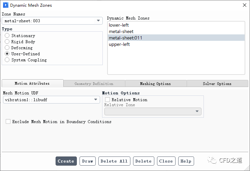Toggle Exclude Mesh Motion in Boundary Conditions
This screenshot has width=250, height=171.
click(x=8, y=122)
